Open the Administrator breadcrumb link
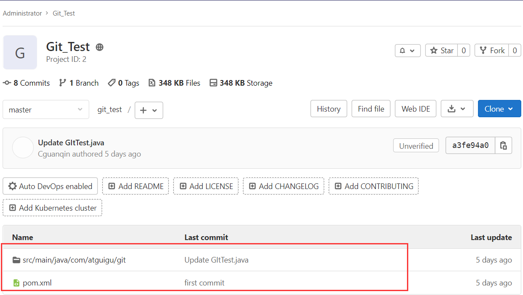The image size is (523, 295). pyautogui.click(x=22, y=13)
